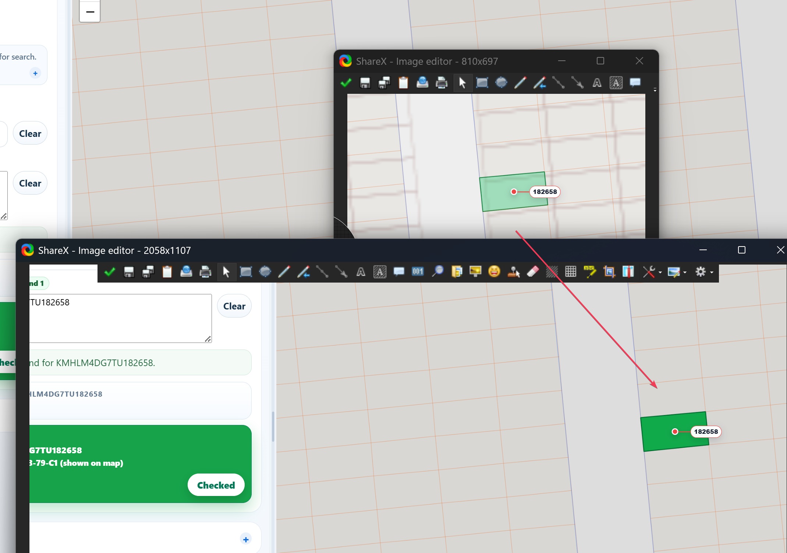Save image in the 2058x1107 editor
The height and width of the screenshot is (553, 787).
click(129, 272)
